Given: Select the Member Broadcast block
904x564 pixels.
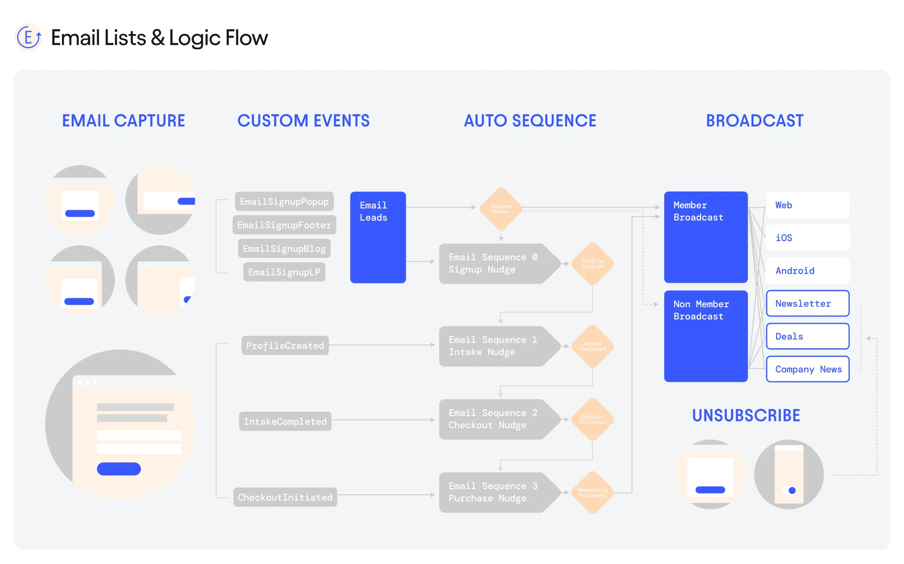Looking at the screenshot, I should click(706, 237).
